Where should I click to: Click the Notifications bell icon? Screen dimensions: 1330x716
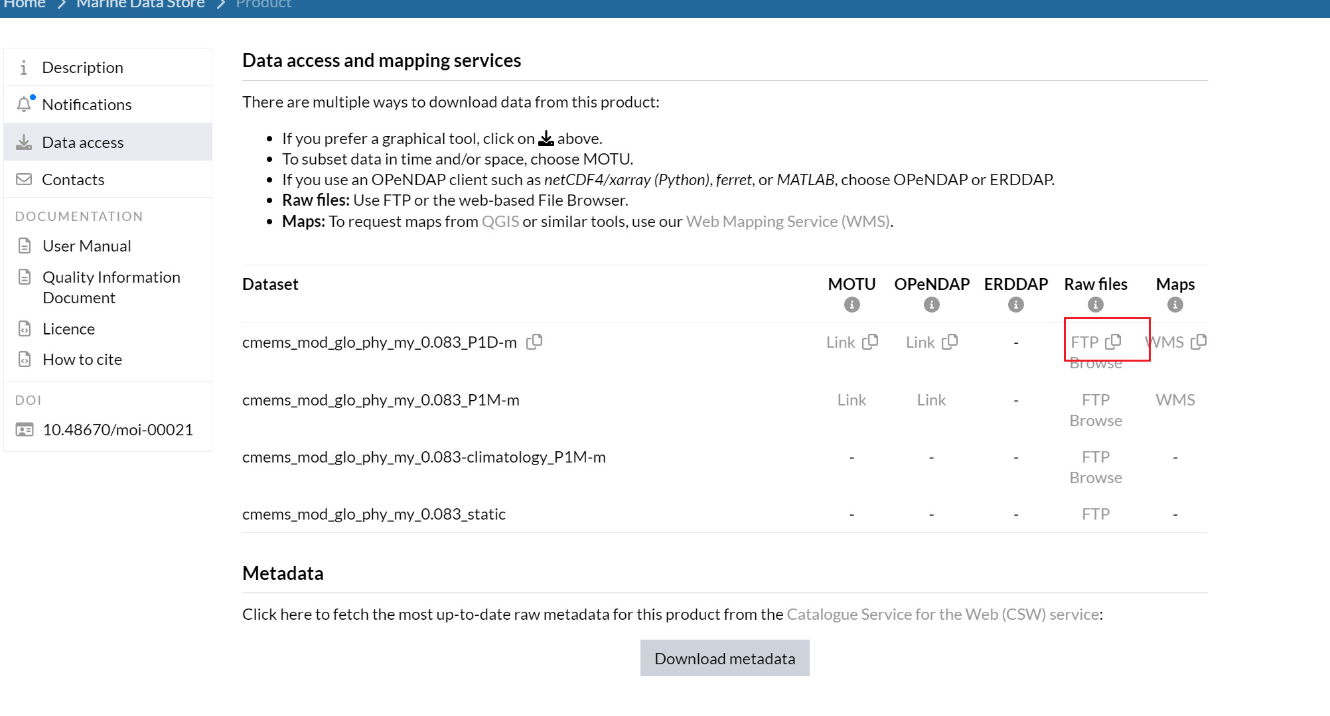pos(25,104)
